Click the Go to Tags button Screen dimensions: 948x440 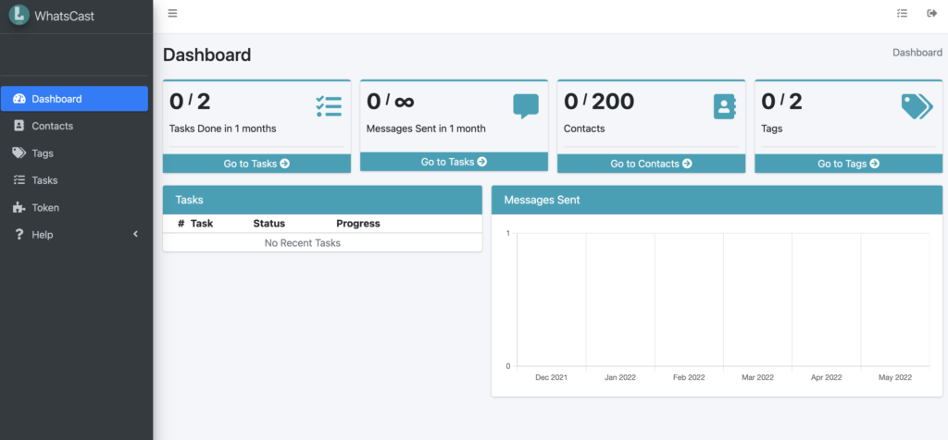click(848, 164)
